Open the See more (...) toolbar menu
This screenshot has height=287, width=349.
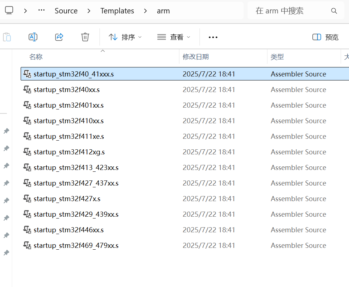[213, 37]
